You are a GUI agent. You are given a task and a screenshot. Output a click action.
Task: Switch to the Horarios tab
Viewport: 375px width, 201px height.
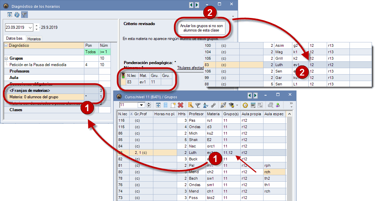click(x=34, y=39)
